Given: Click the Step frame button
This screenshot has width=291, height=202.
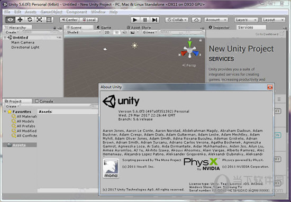Looking at the screenshot, I should [x=154, y=20].
